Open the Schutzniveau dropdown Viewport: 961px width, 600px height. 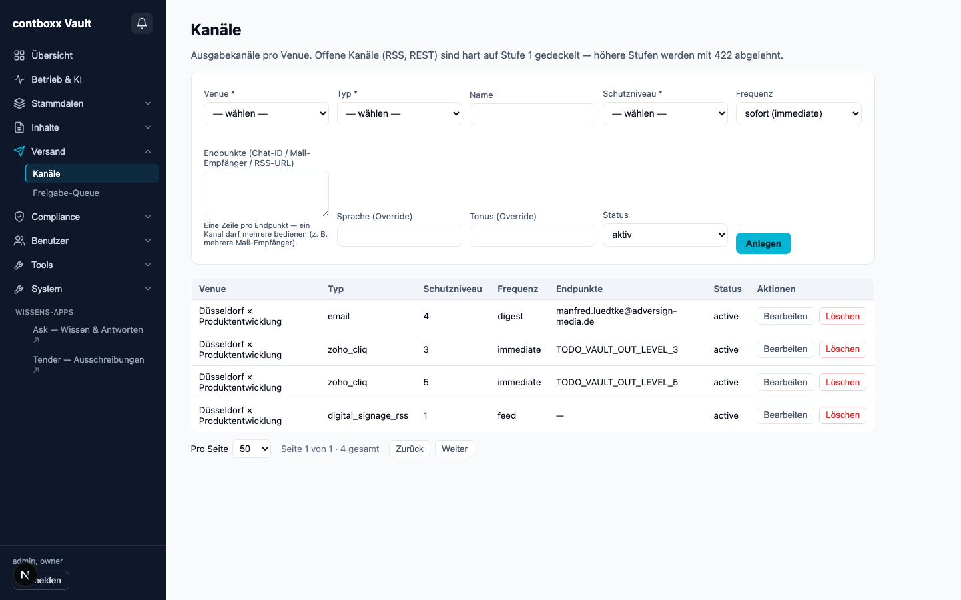tap(665, 113)
